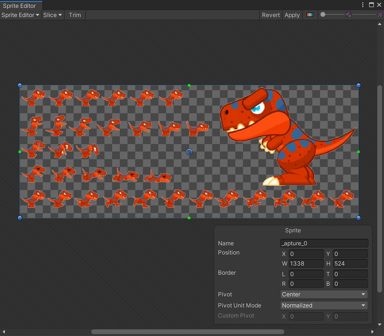The height and width of the screenshot is (336, 384).
Task: Click the green top-edge midpoint handle
Action: click(x=189, y=85)
